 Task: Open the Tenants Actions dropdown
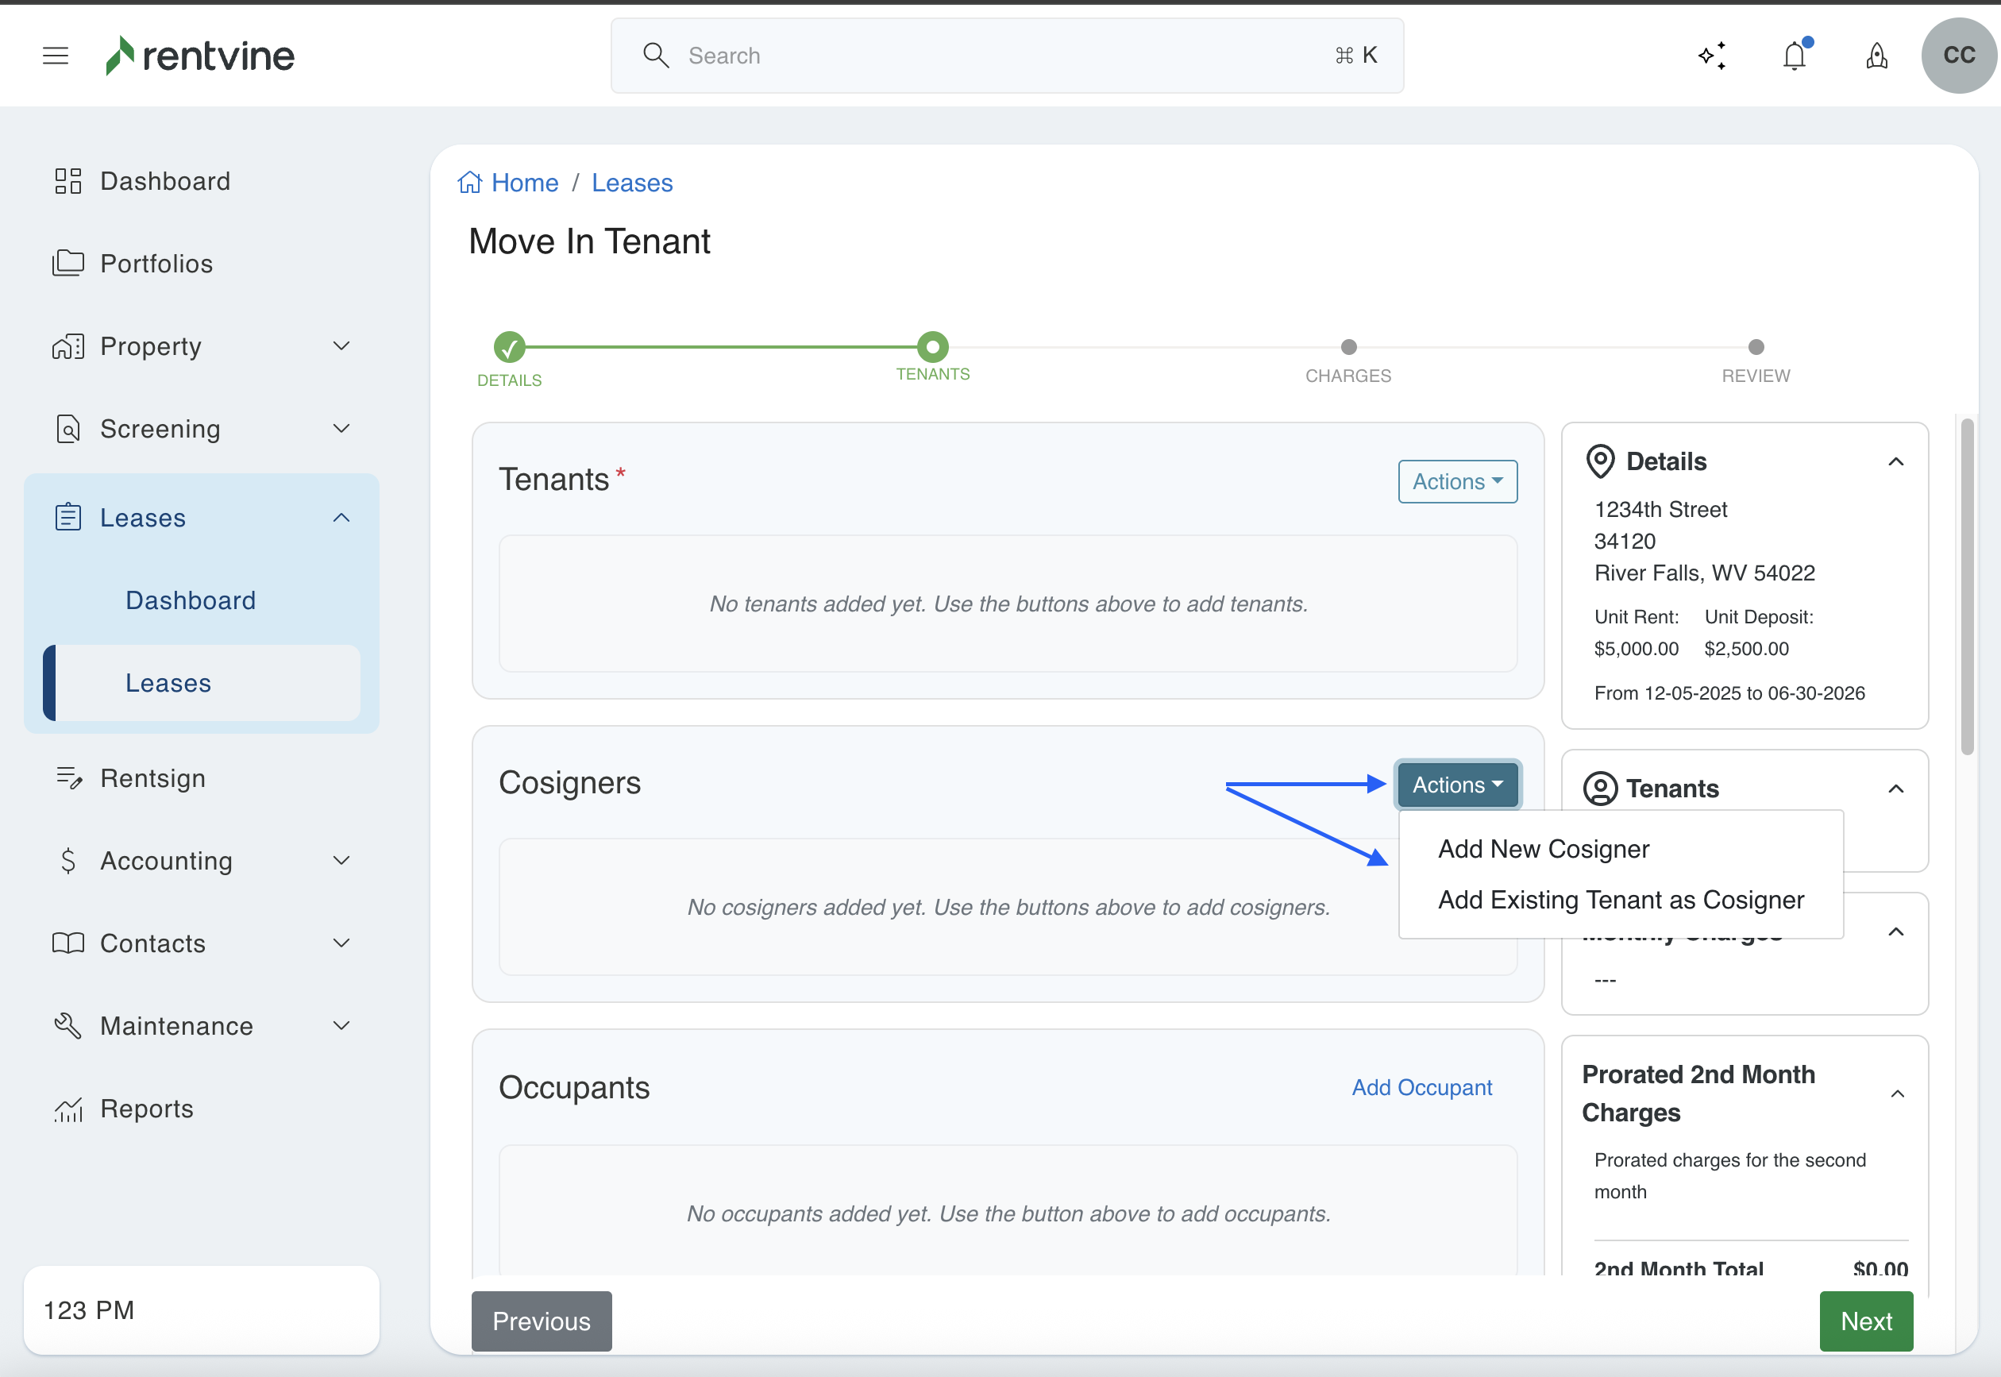click(1457, 481)
